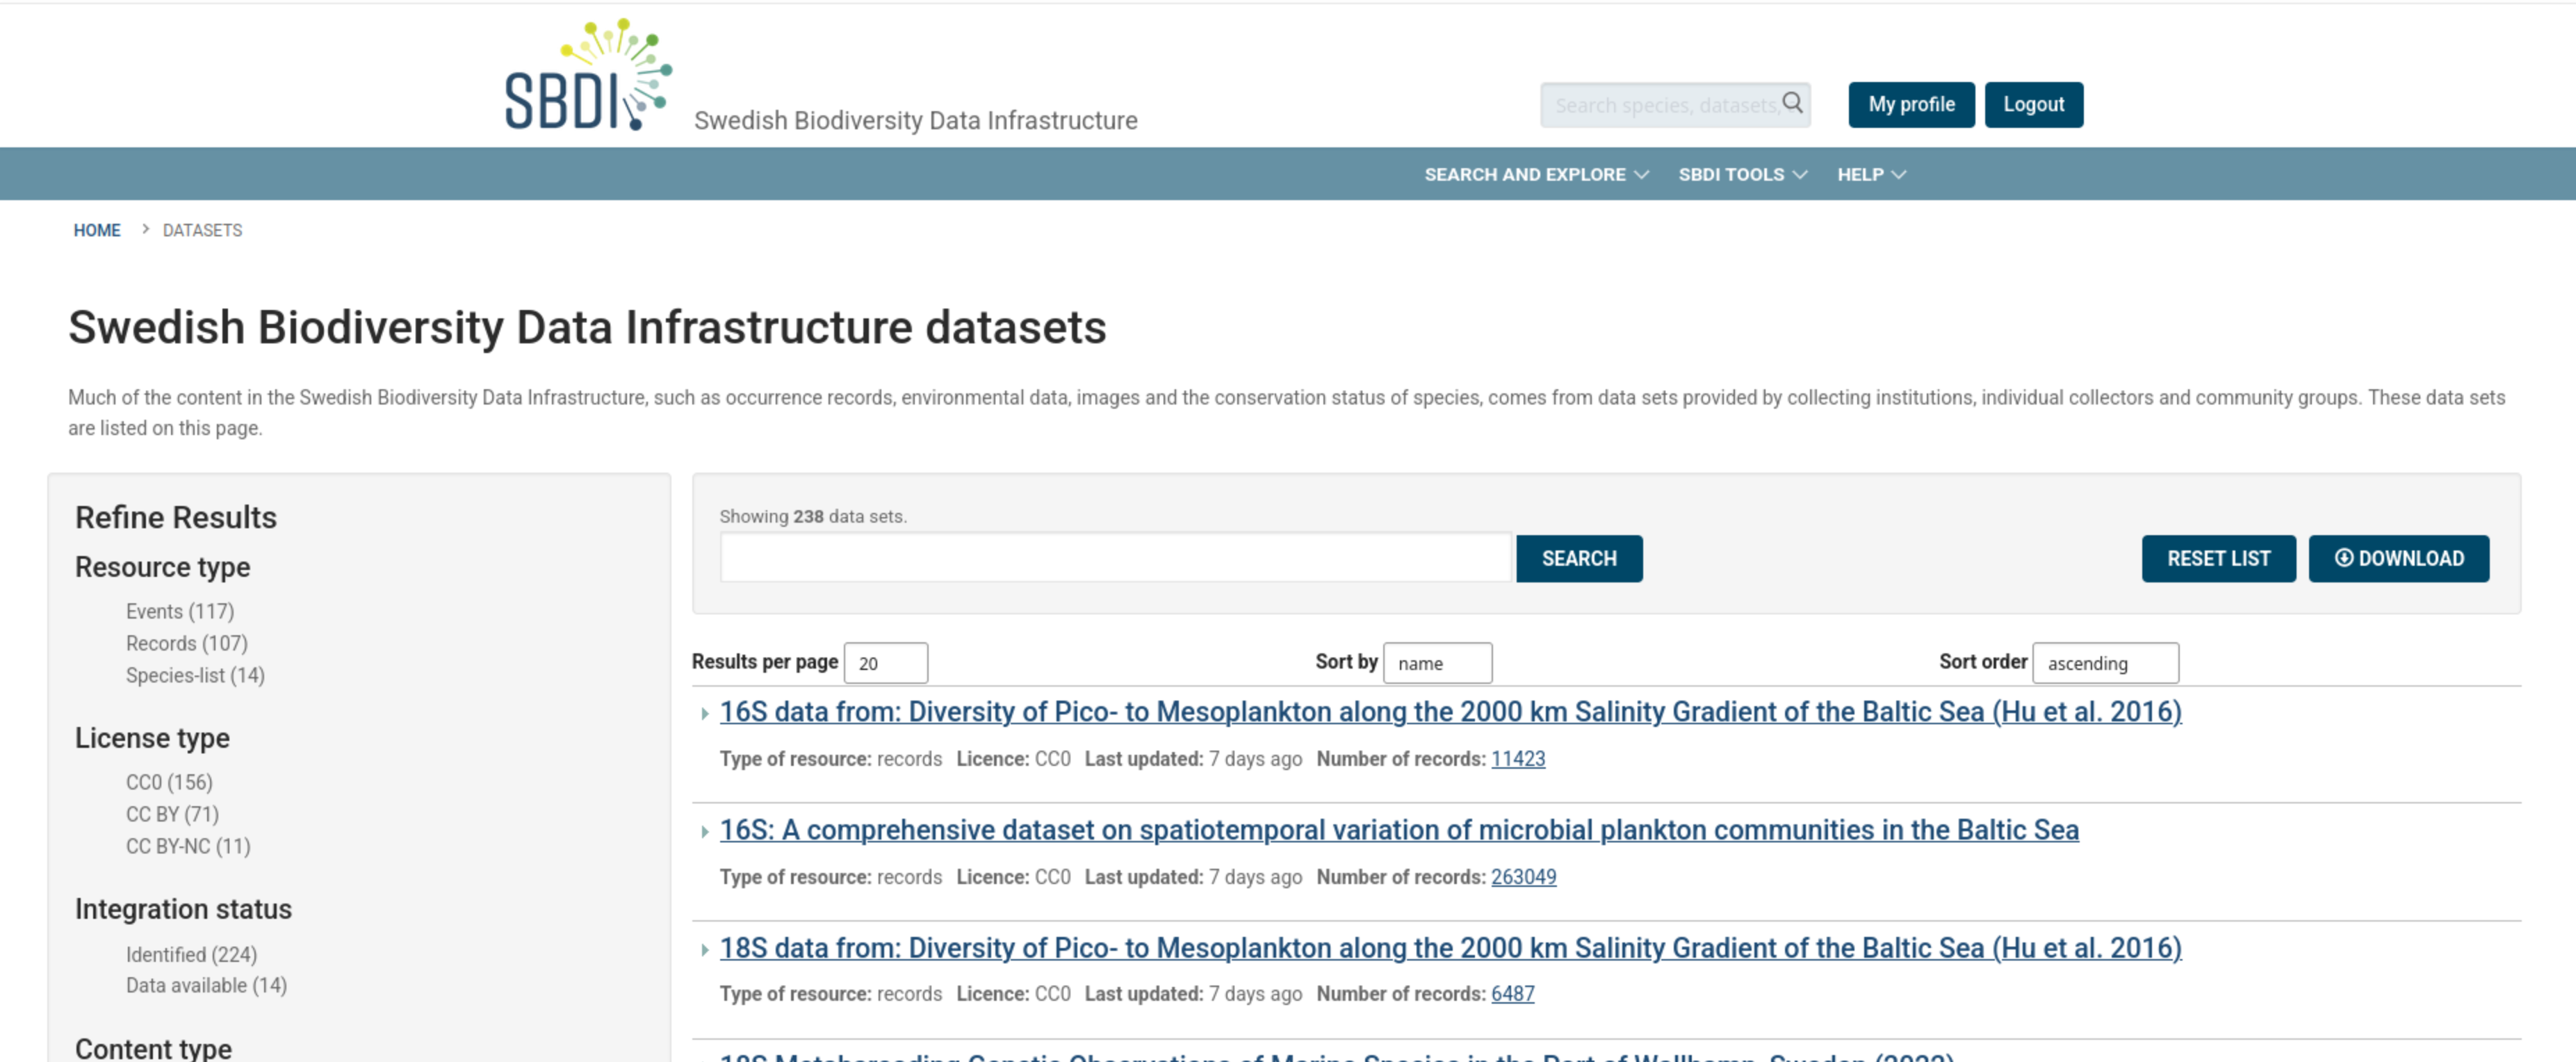The image size is (2576, 1062).
Task: Click the Logout button
Action: pyautogui.click(x=2032, y=105)
